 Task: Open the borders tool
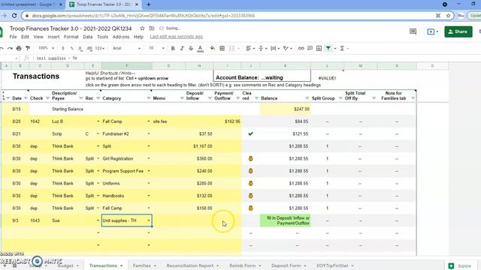pos(222,48)
